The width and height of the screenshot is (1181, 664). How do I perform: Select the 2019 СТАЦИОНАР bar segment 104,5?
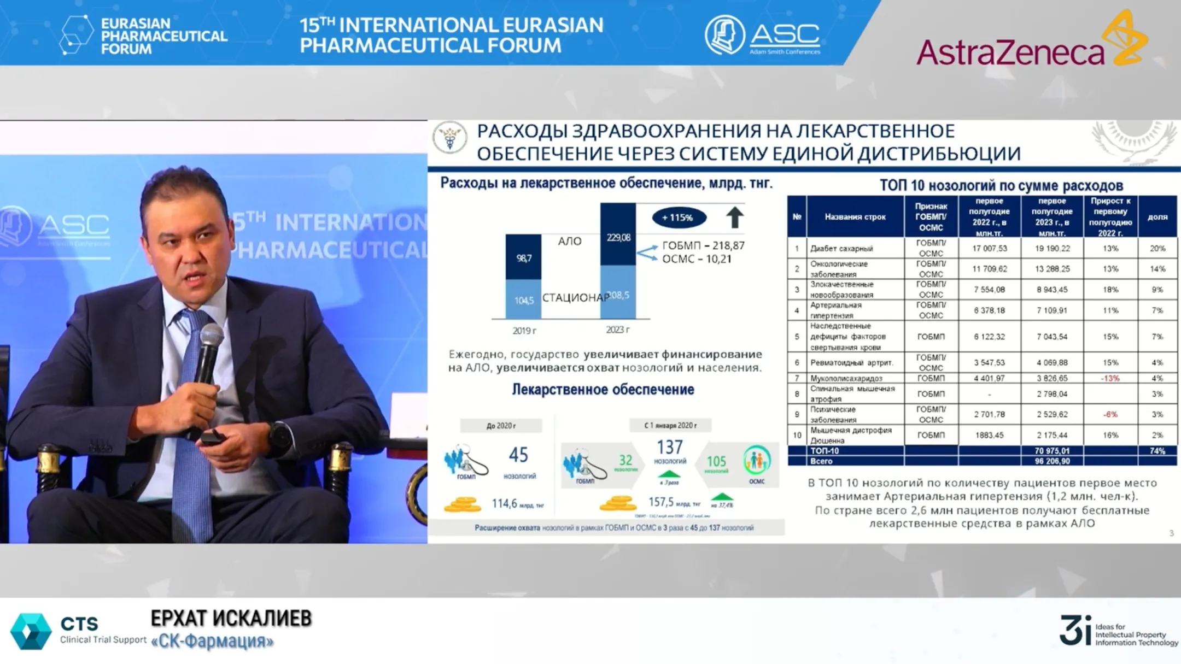pyautogui.click(x=523, y=299)
